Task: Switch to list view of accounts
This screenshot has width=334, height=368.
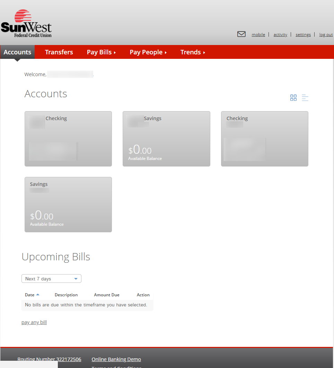Action: (x=305, y=98)
